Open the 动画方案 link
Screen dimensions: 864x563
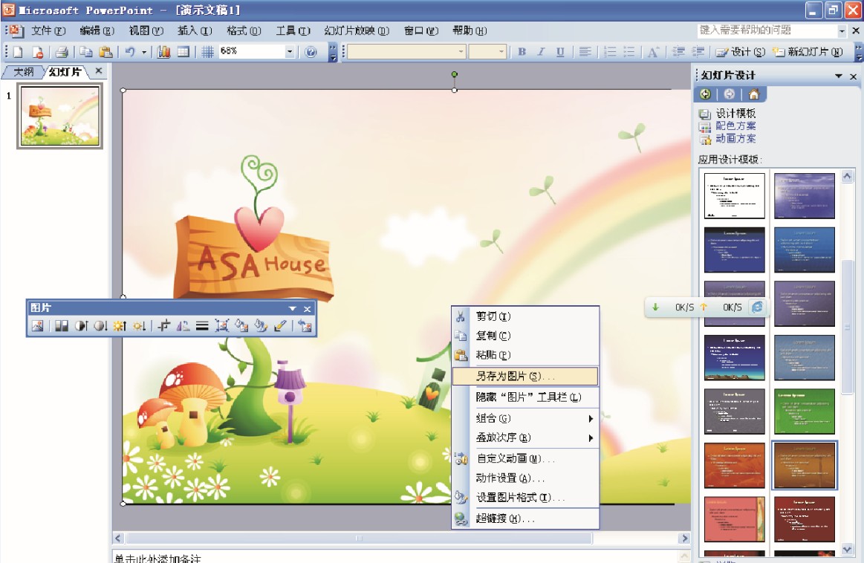click(735, 139)
